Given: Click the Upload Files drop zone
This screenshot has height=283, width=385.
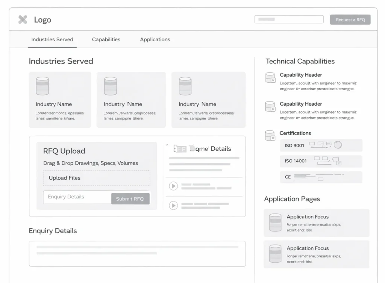Looking at the screenshot, I should 97,178.
